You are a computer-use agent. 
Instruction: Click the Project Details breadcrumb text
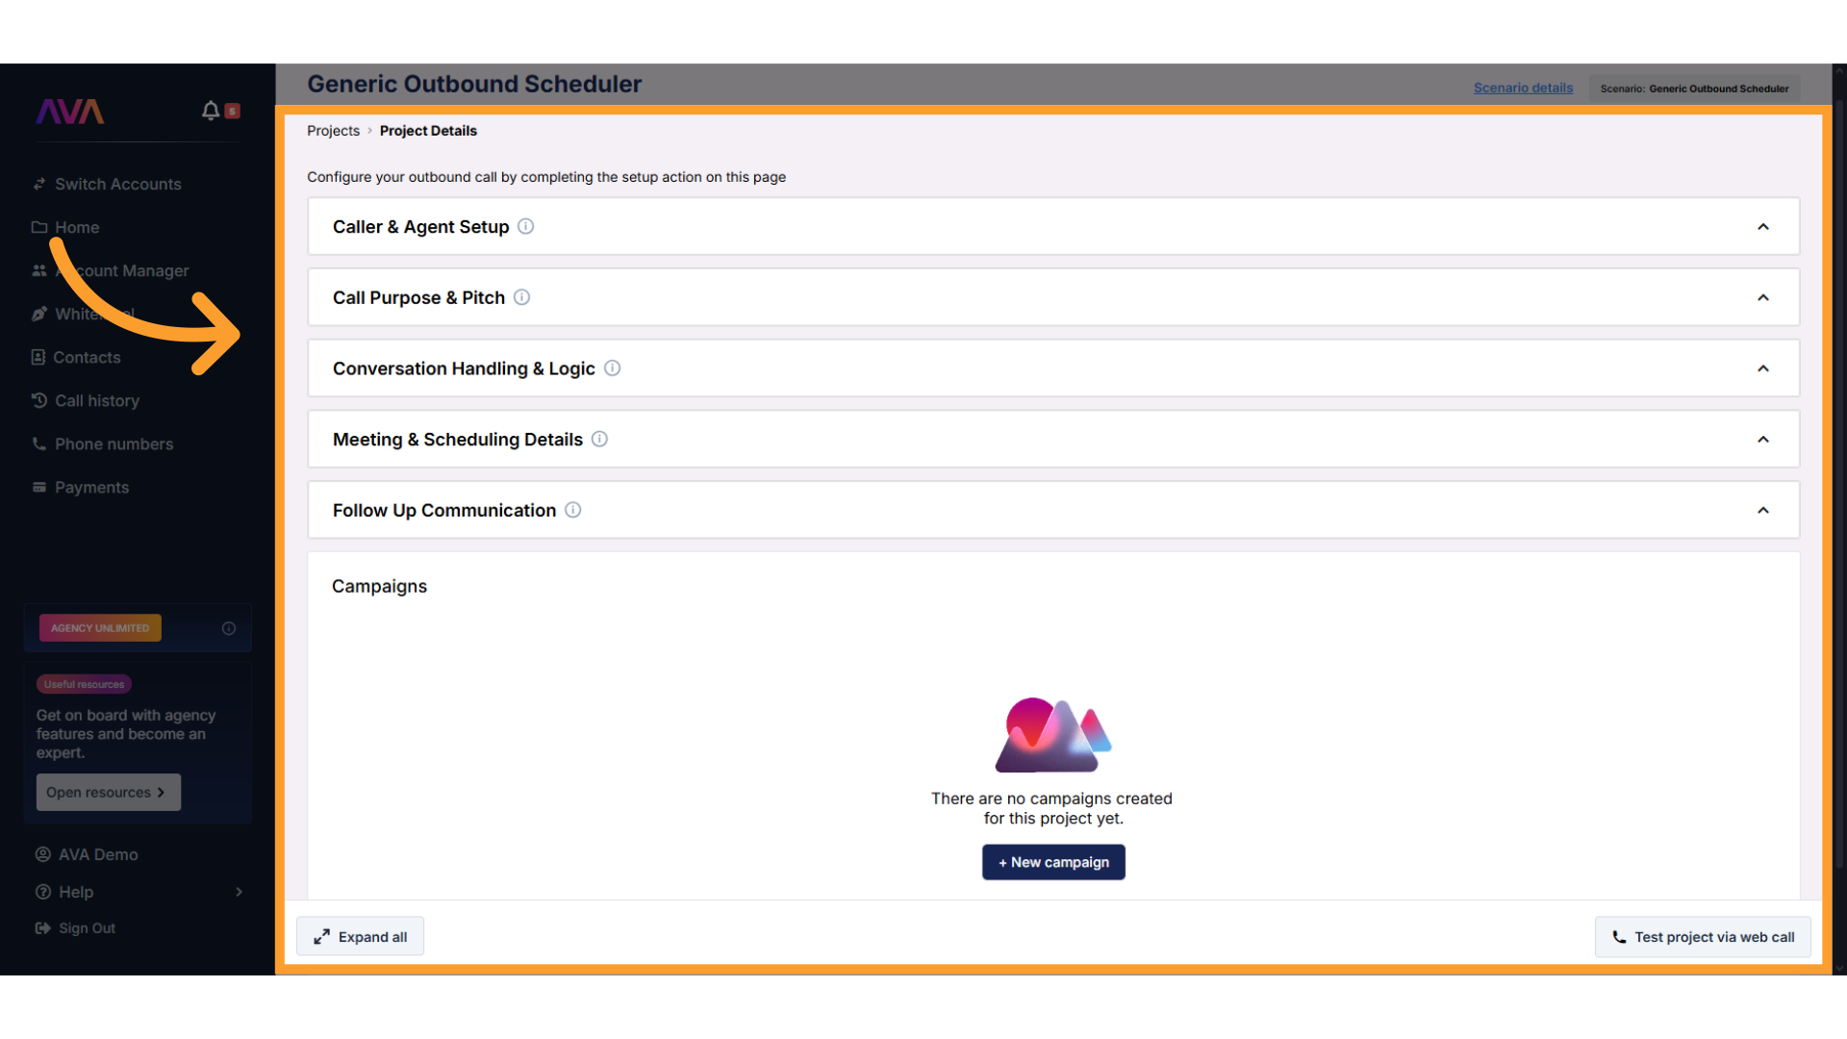point(428,131)
